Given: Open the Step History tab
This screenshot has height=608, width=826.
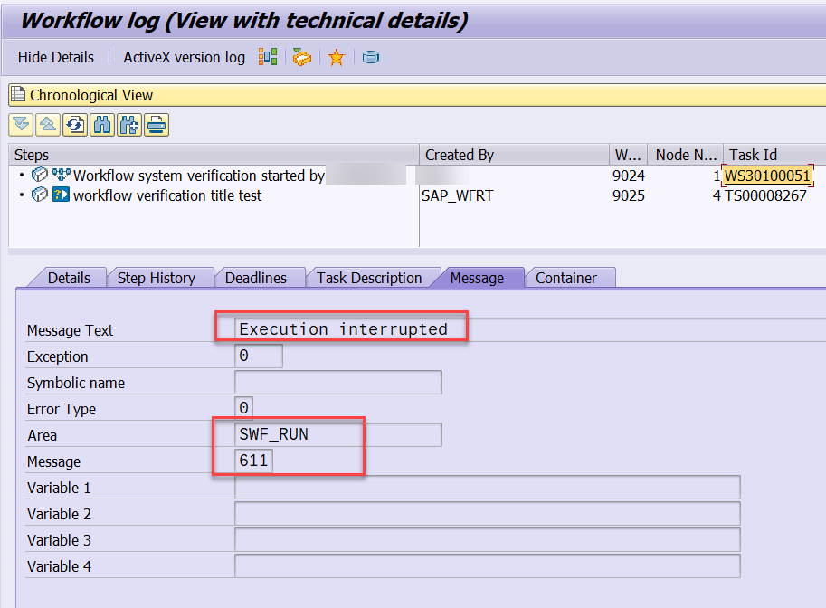Looking at the screenshot, I should (157, 278).
